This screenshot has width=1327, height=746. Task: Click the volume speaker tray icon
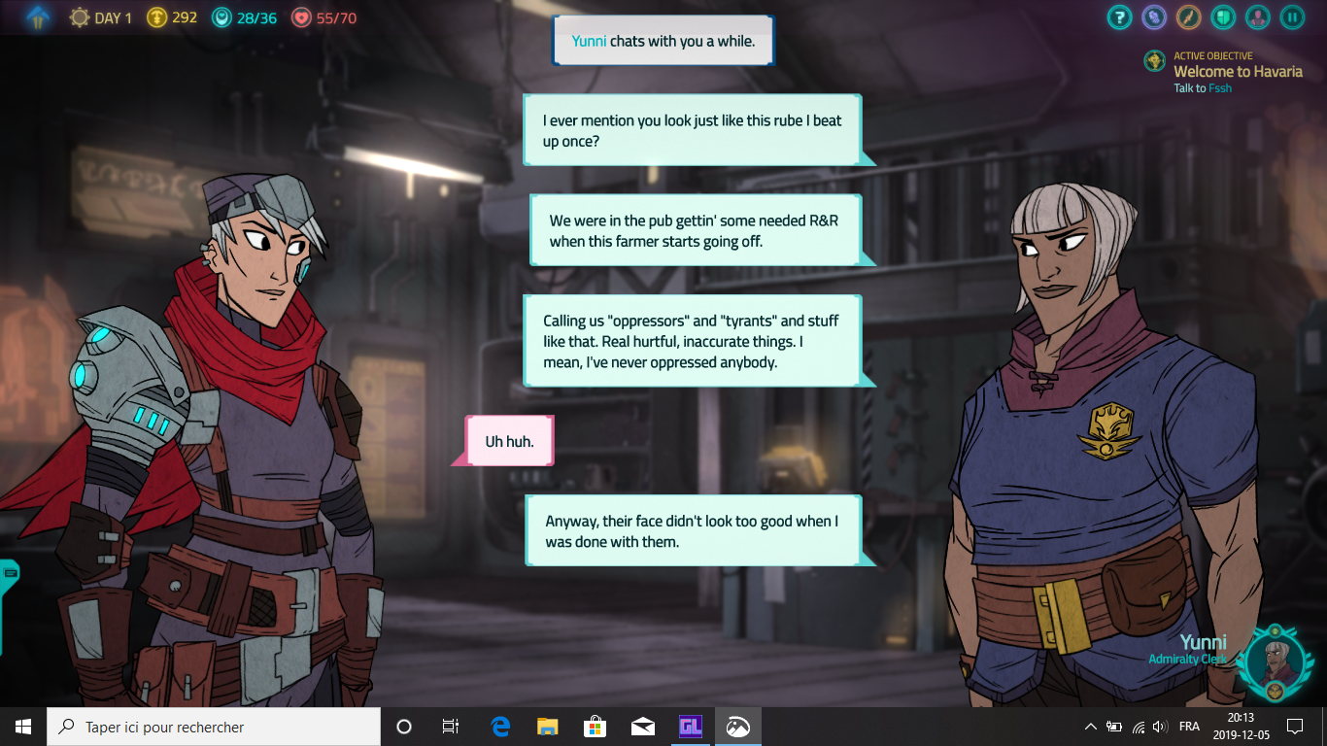(1159, 727)
